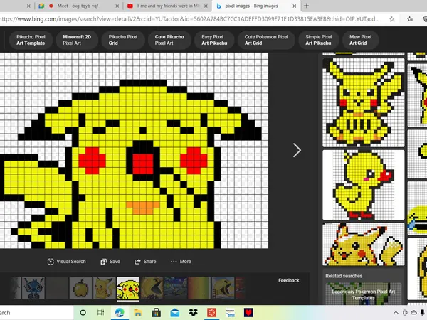
Task: Open the red heart app in taskbar
Action: [x=248, y=313]
